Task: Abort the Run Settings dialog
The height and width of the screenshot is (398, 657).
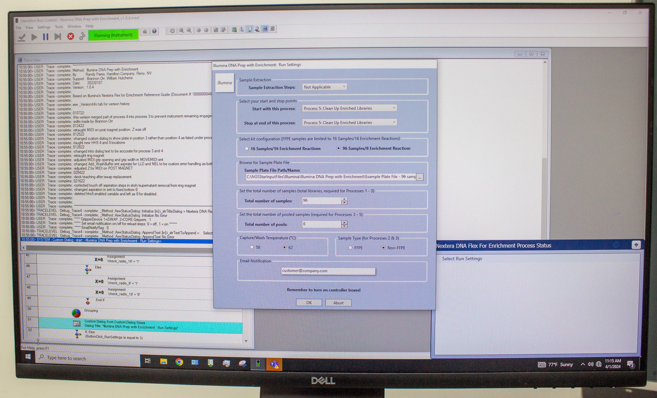Action: point(338,302)
